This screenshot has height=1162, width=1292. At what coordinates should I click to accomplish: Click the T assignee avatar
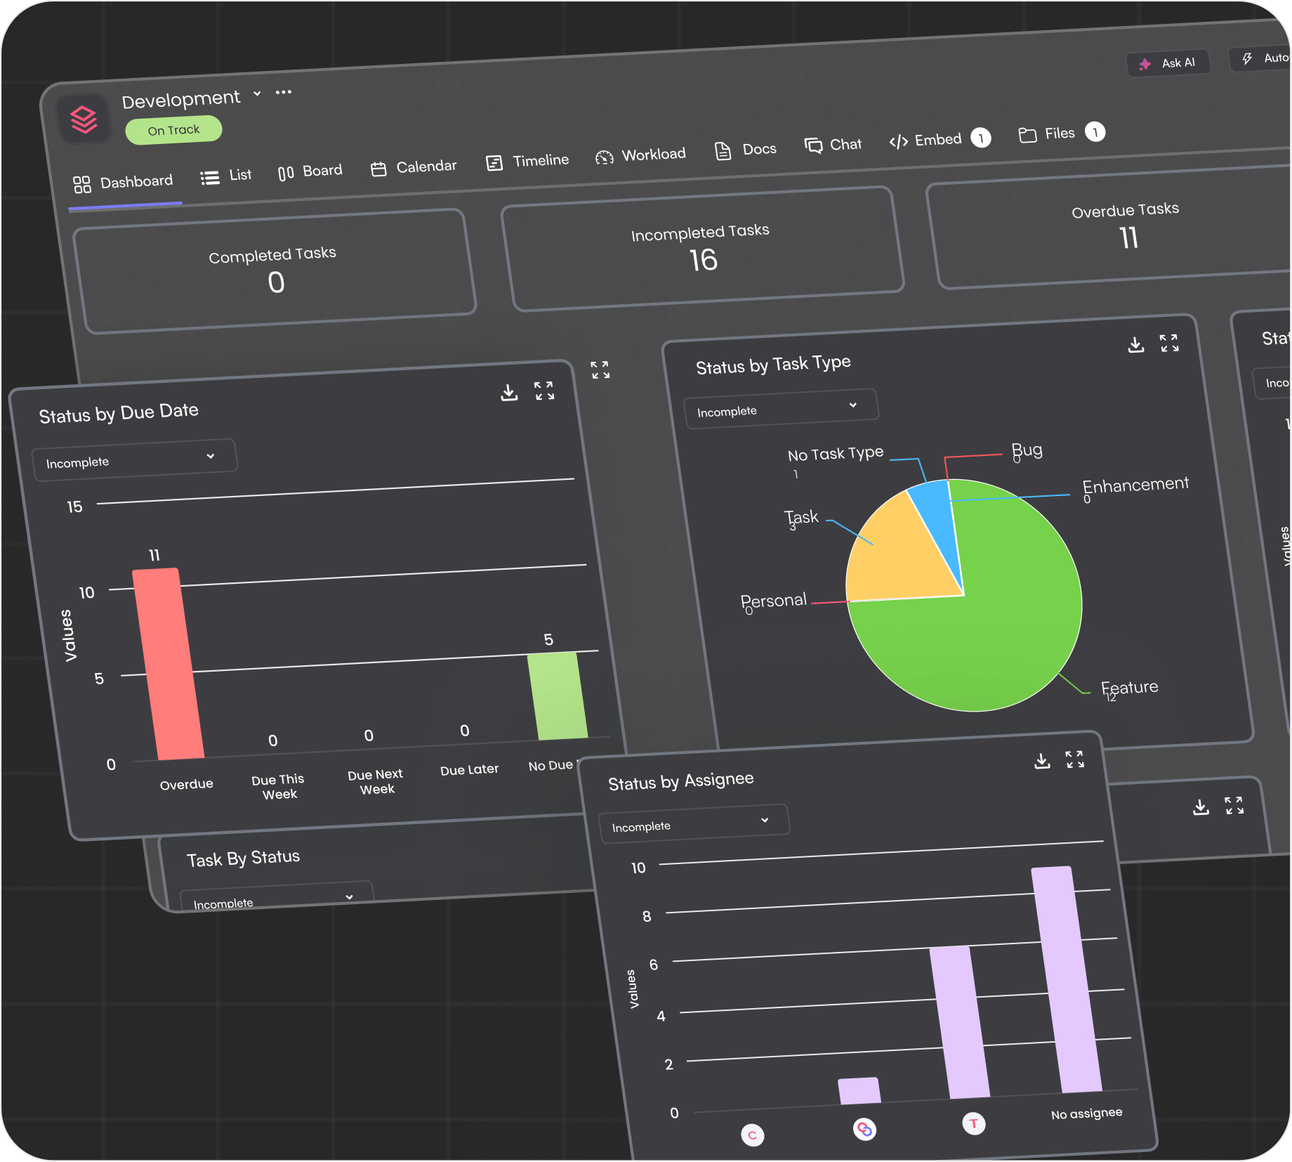(974, 1123)
